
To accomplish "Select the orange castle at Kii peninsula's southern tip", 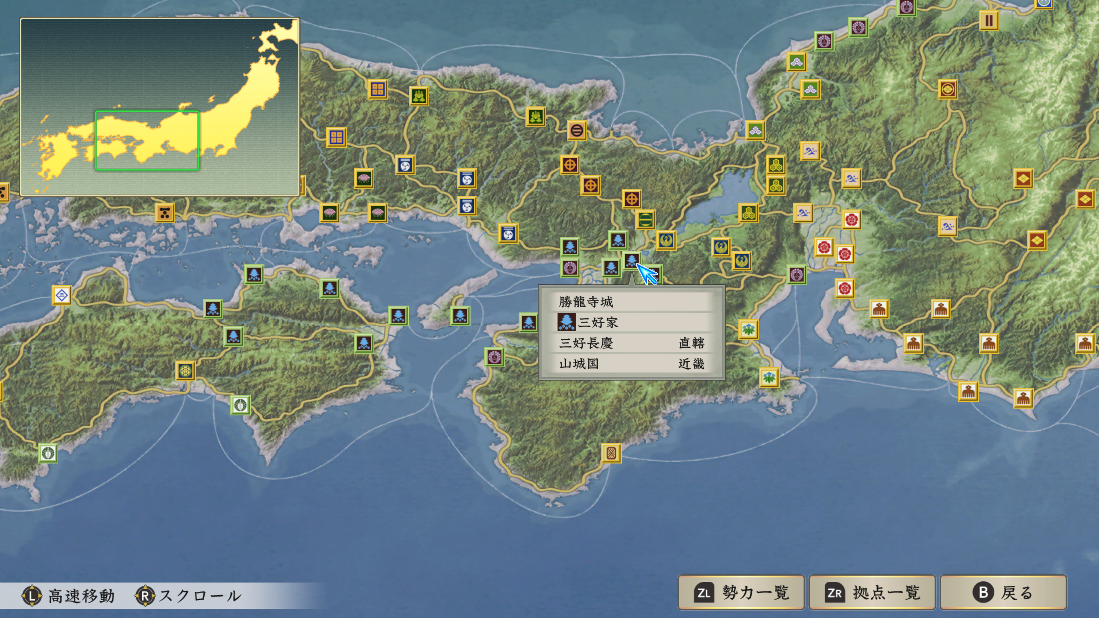I will (x=611, y=453).
